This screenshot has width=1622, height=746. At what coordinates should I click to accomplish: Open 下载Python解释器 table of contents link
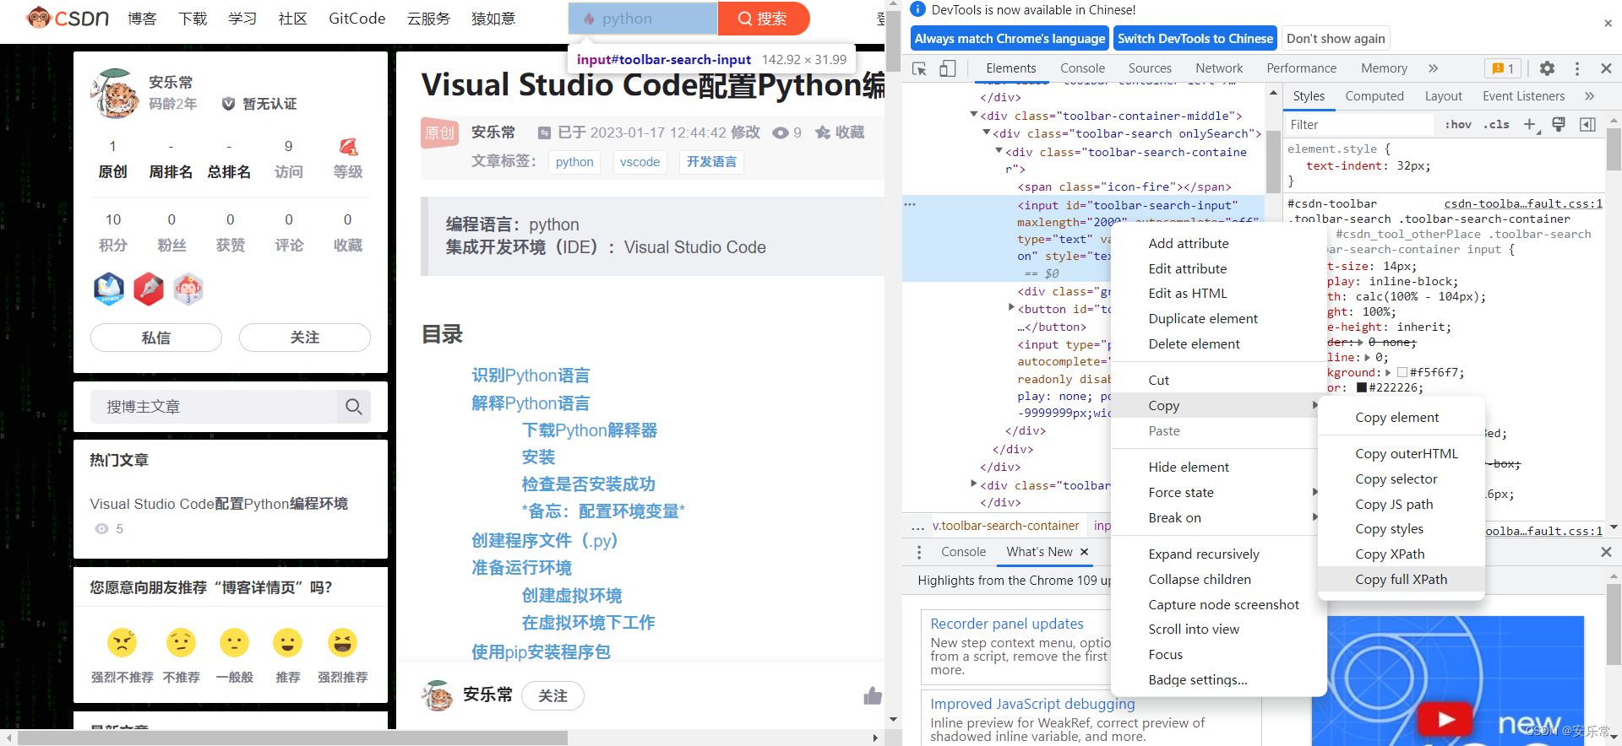(x=590, y=430)
